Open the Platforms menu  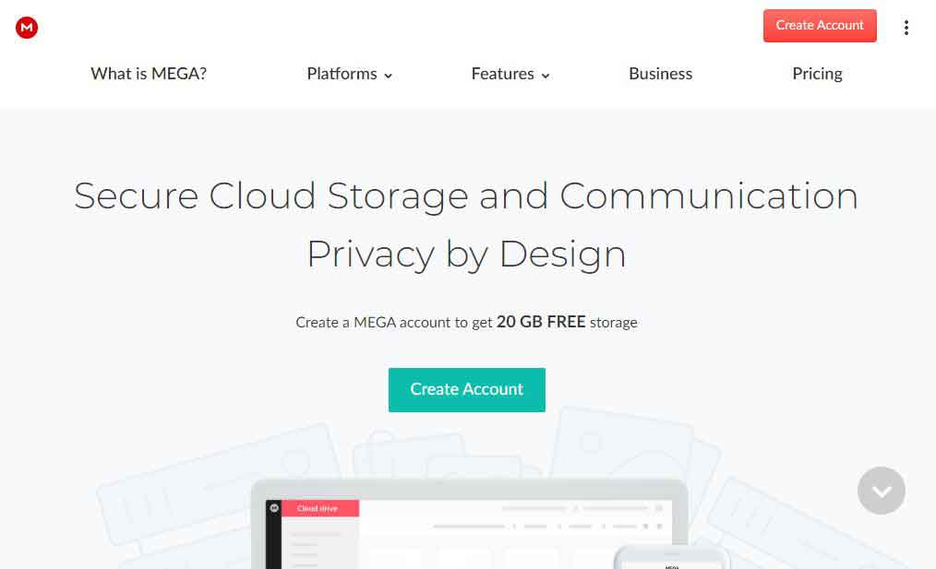342,74
